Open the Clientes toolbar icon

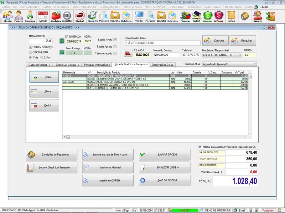(8, 16)
